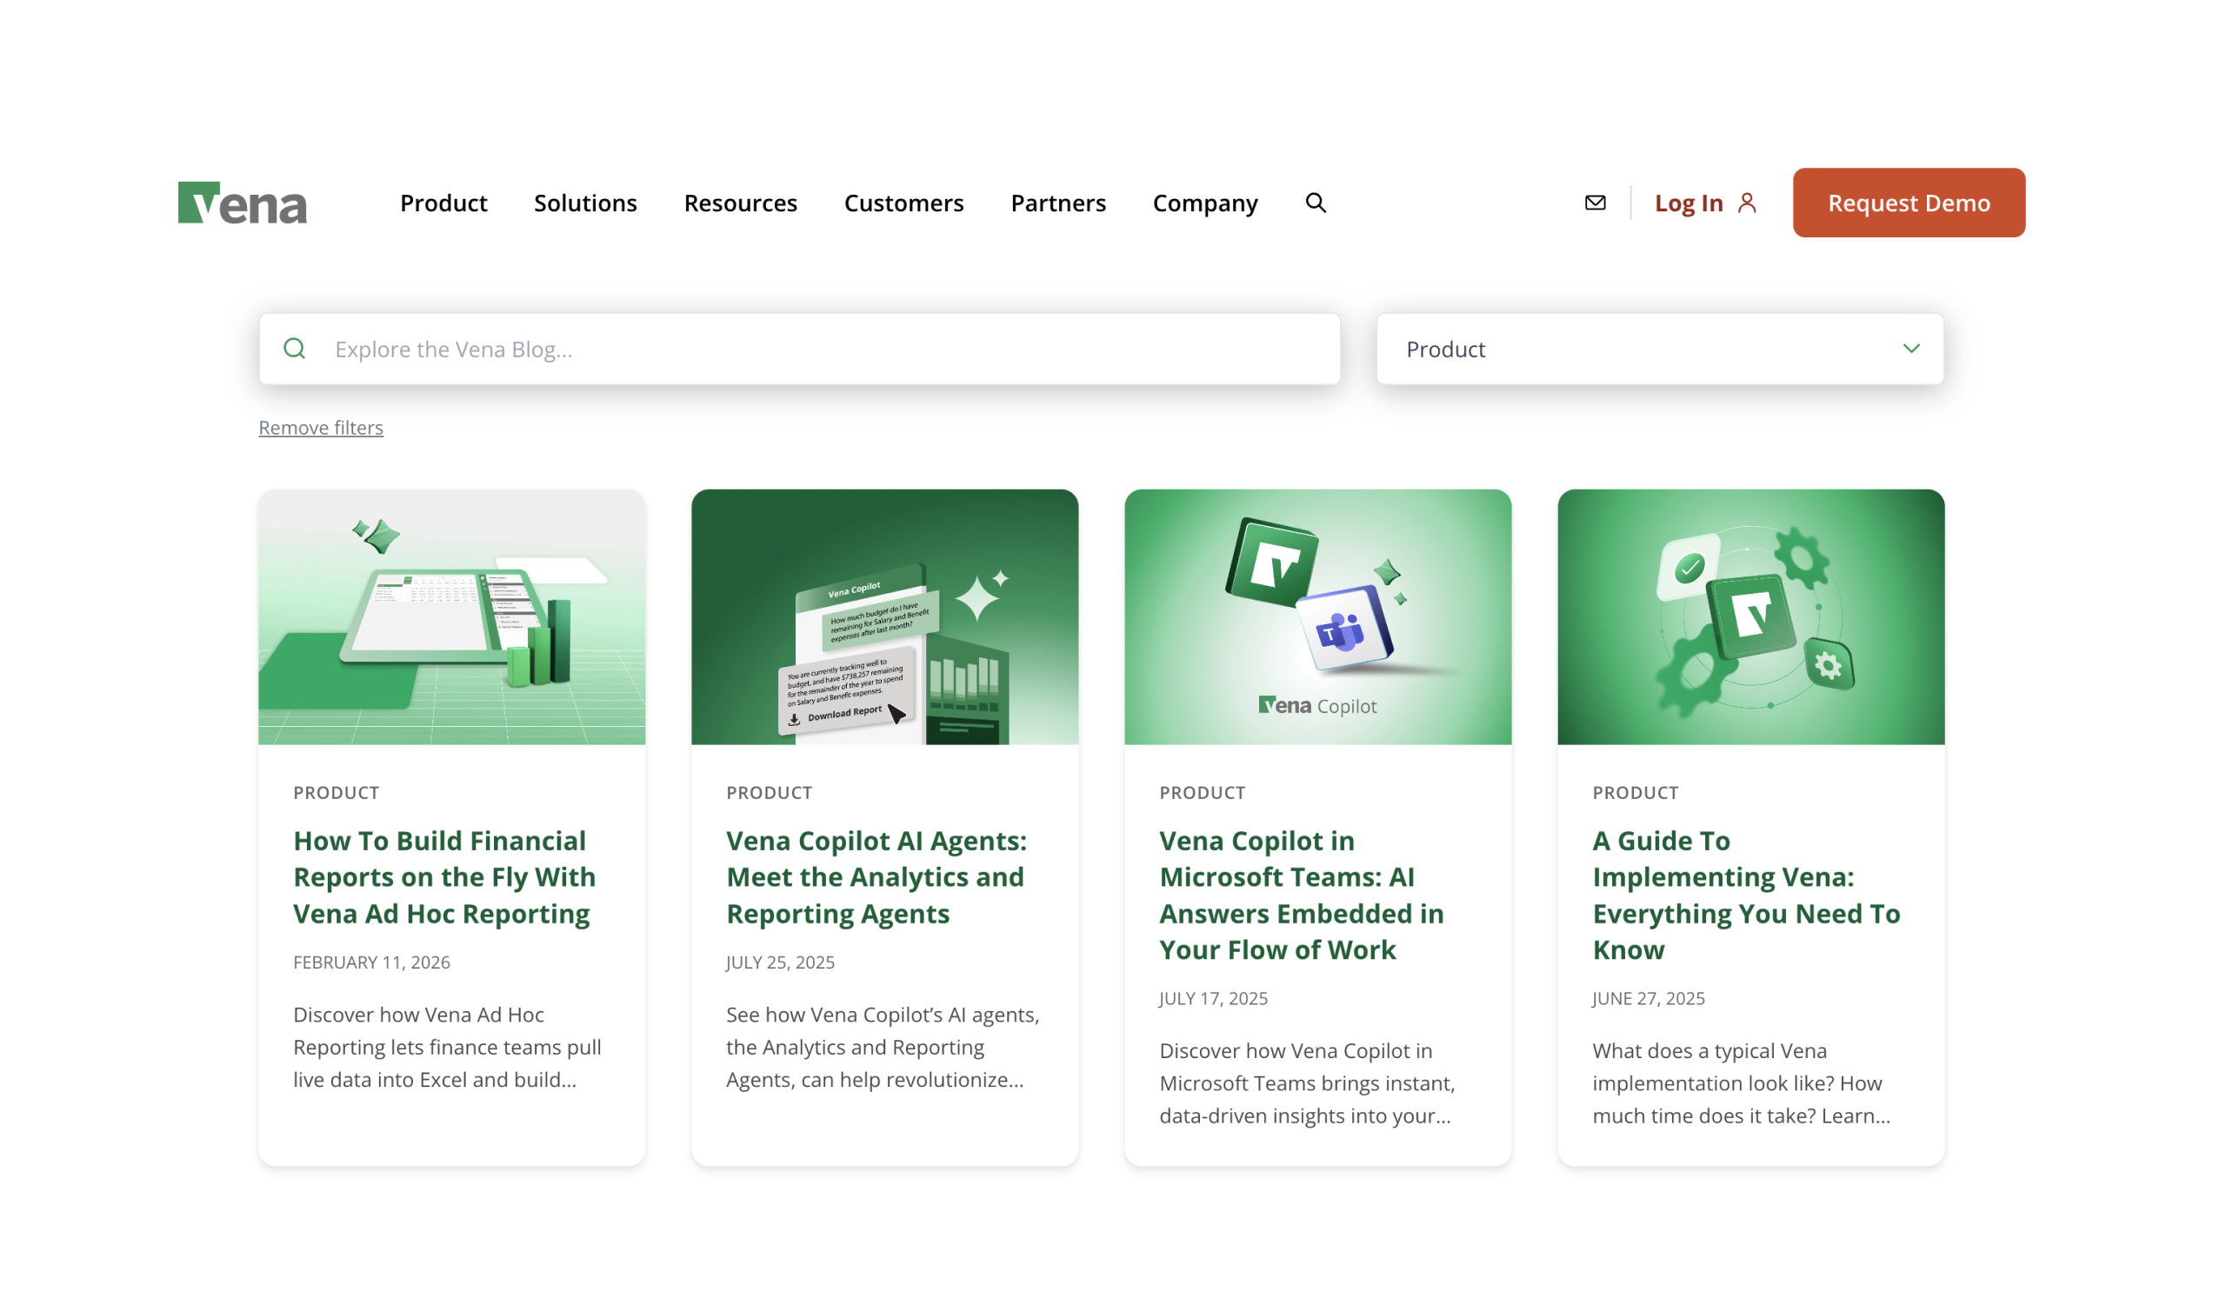Screen dimensions: 2226x1312
Task: Open the Solutions navigation menu
Action: pos(585,203)
